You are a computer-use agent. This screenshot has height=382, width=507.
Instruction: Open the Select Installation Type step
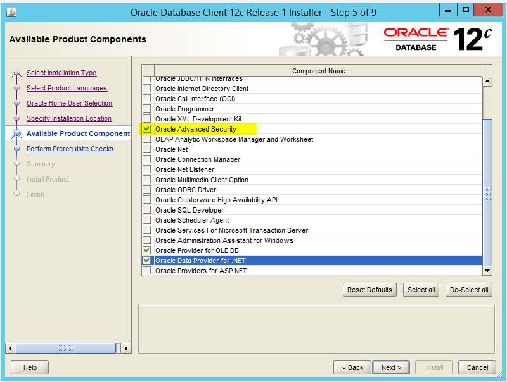(x=61, y=73)
